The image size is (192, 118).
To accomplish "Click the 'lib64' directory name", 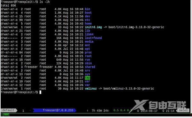I will pyautogui.click(x=89, y=35).
